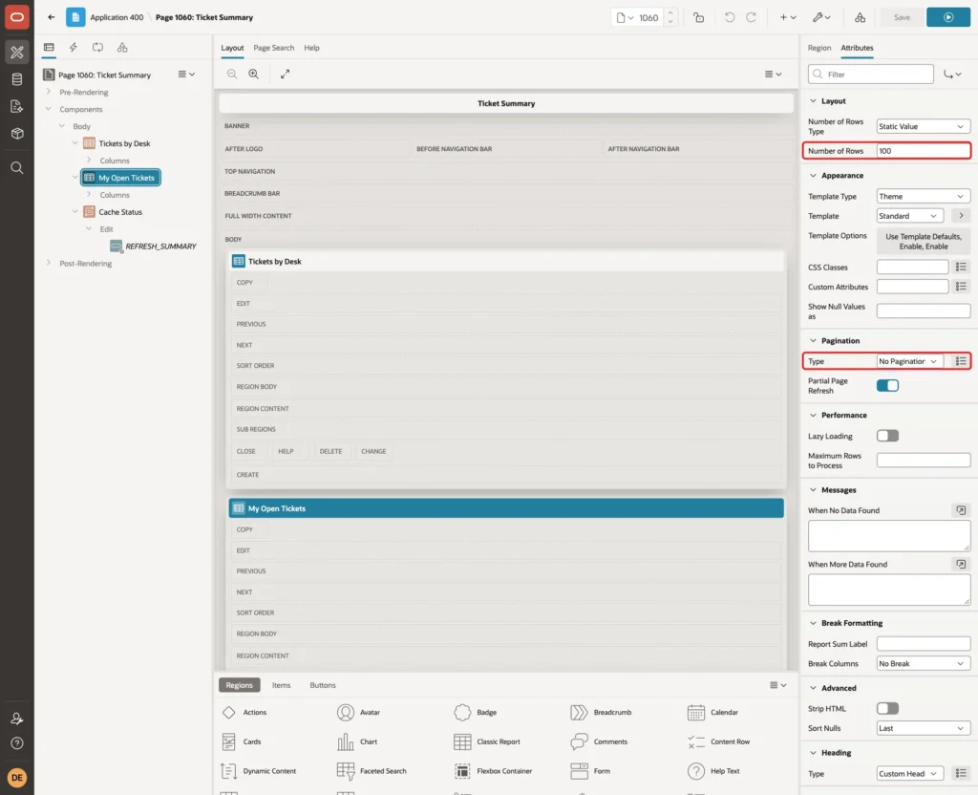Open Pagination Type quick pick icon
Viewport: 978px width, 795px height.
pyautogui.click(x=961, y=361)
